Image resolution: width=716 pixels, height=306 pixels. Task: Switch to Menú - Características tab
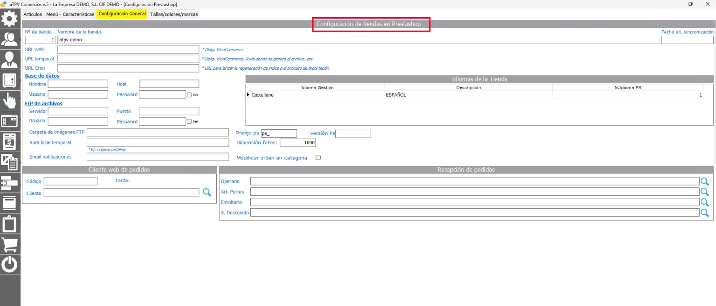tap(70, 14)
